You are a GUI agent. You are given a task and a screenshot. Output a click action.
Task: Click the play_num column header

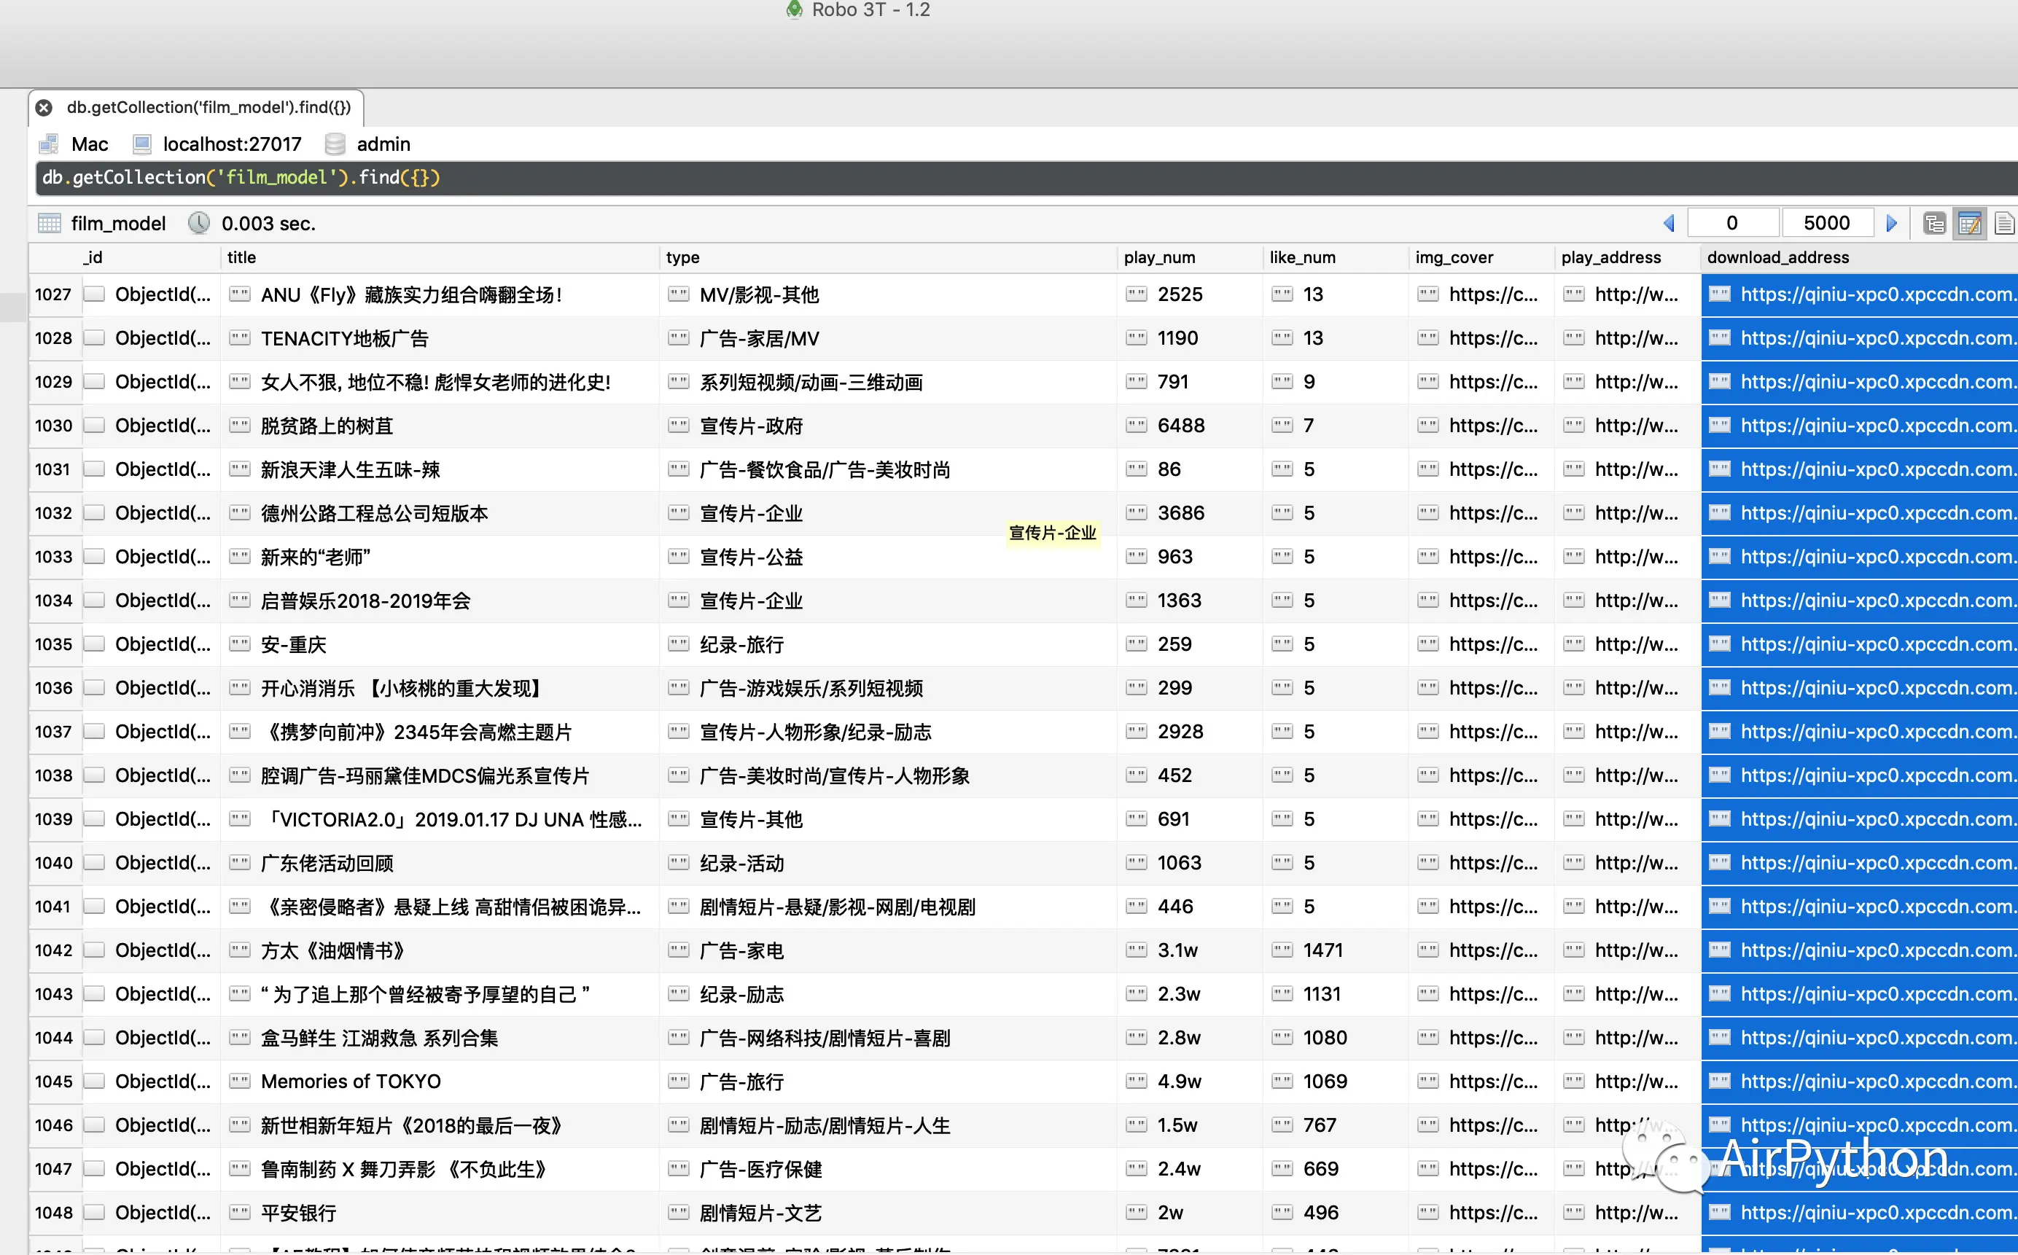point(1159,257)
